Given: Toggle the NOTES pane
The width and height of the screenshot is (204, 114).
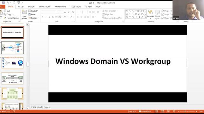Looking at the screenshot, I should point(132,111).
